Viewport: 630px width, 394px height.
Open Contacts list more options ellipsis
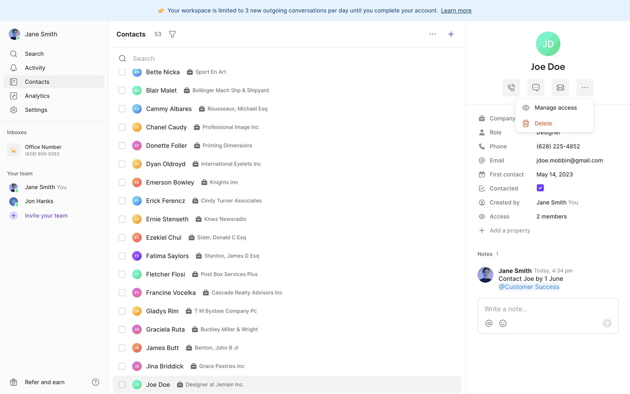(x=433, y=34)
